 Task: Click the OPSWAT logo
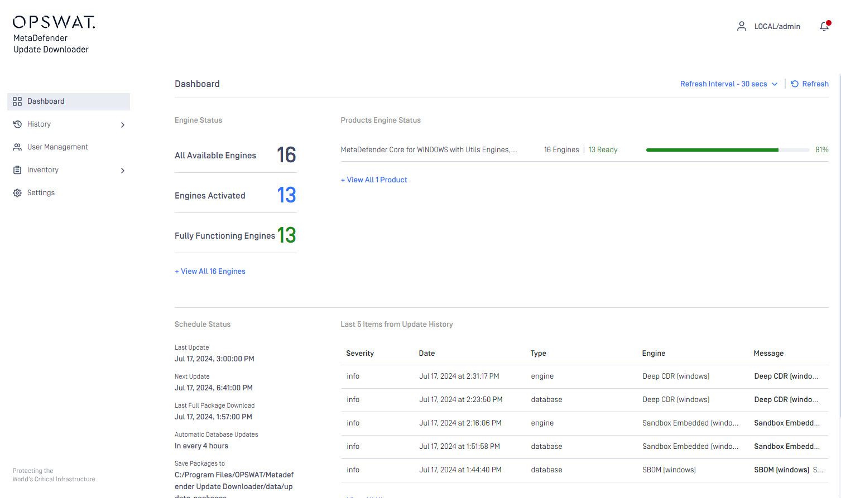point(54,22)
